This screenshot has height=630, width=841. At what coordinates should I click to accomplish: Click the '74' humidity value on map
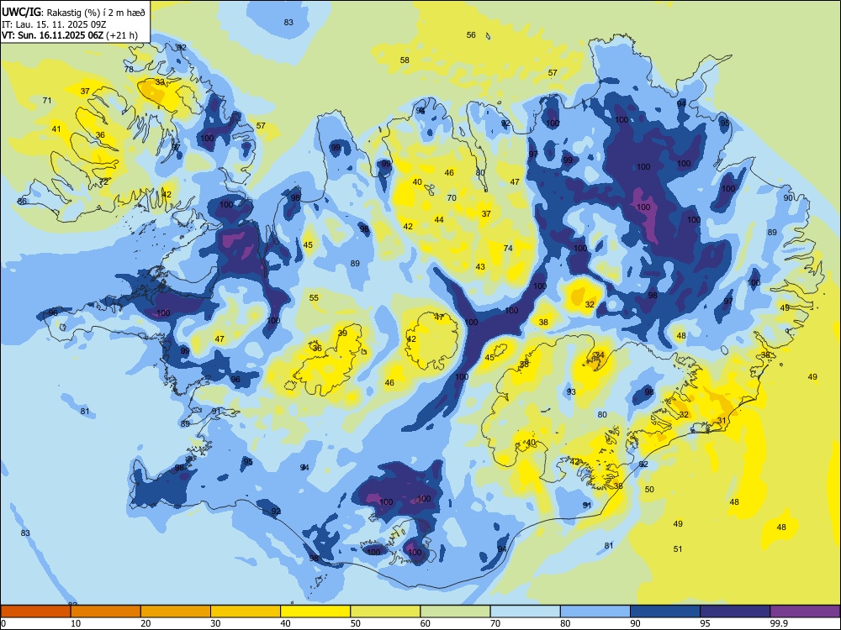(x=508, y=248)
